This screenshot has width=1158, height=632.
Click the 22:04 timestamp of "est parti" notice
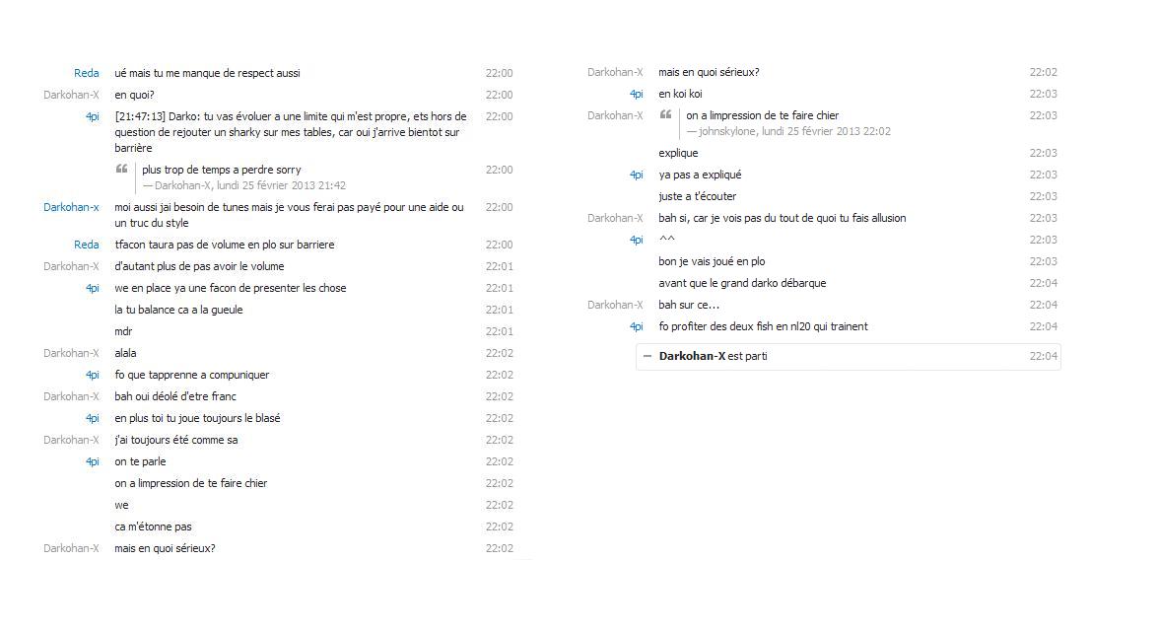coord(1043,356)
